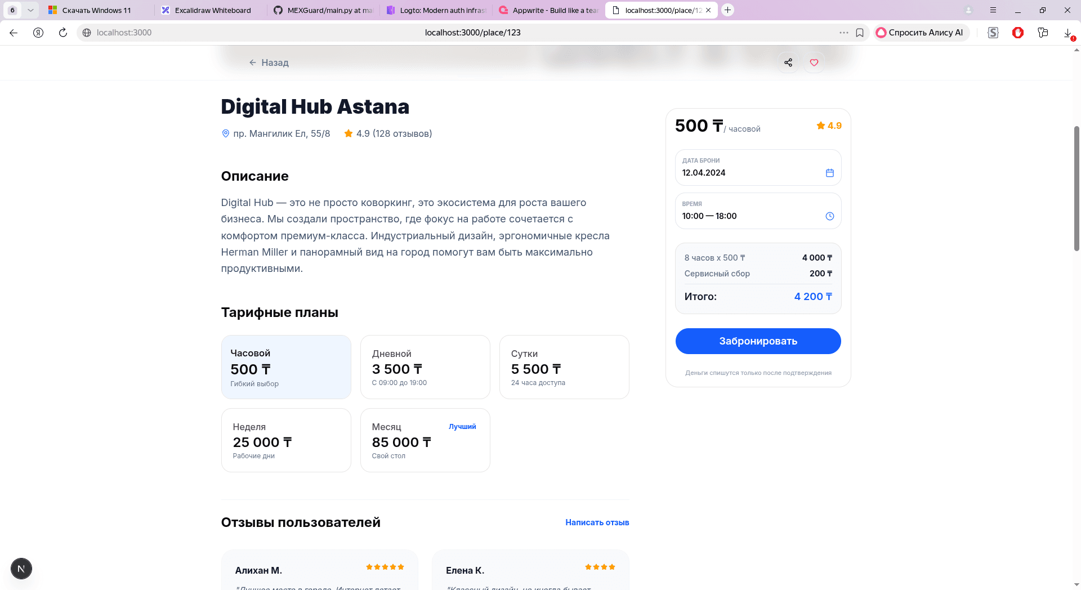Open the Время time range field
The image size is (1081, 590).
pos(758,211)
